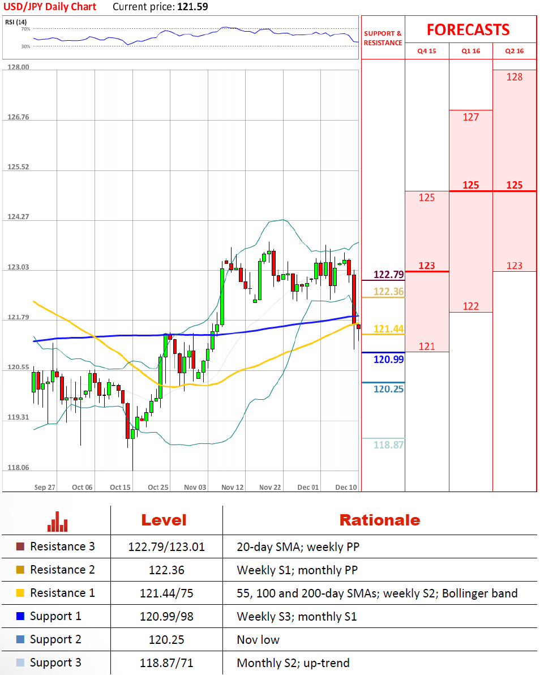Viewport: 540px width, 675px height.
Task: Click the red bar-chart icon in table header
Action: 57,522
